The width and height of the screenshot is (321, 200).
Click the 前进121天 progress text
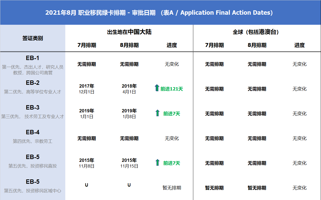click(x=172, y=89)
